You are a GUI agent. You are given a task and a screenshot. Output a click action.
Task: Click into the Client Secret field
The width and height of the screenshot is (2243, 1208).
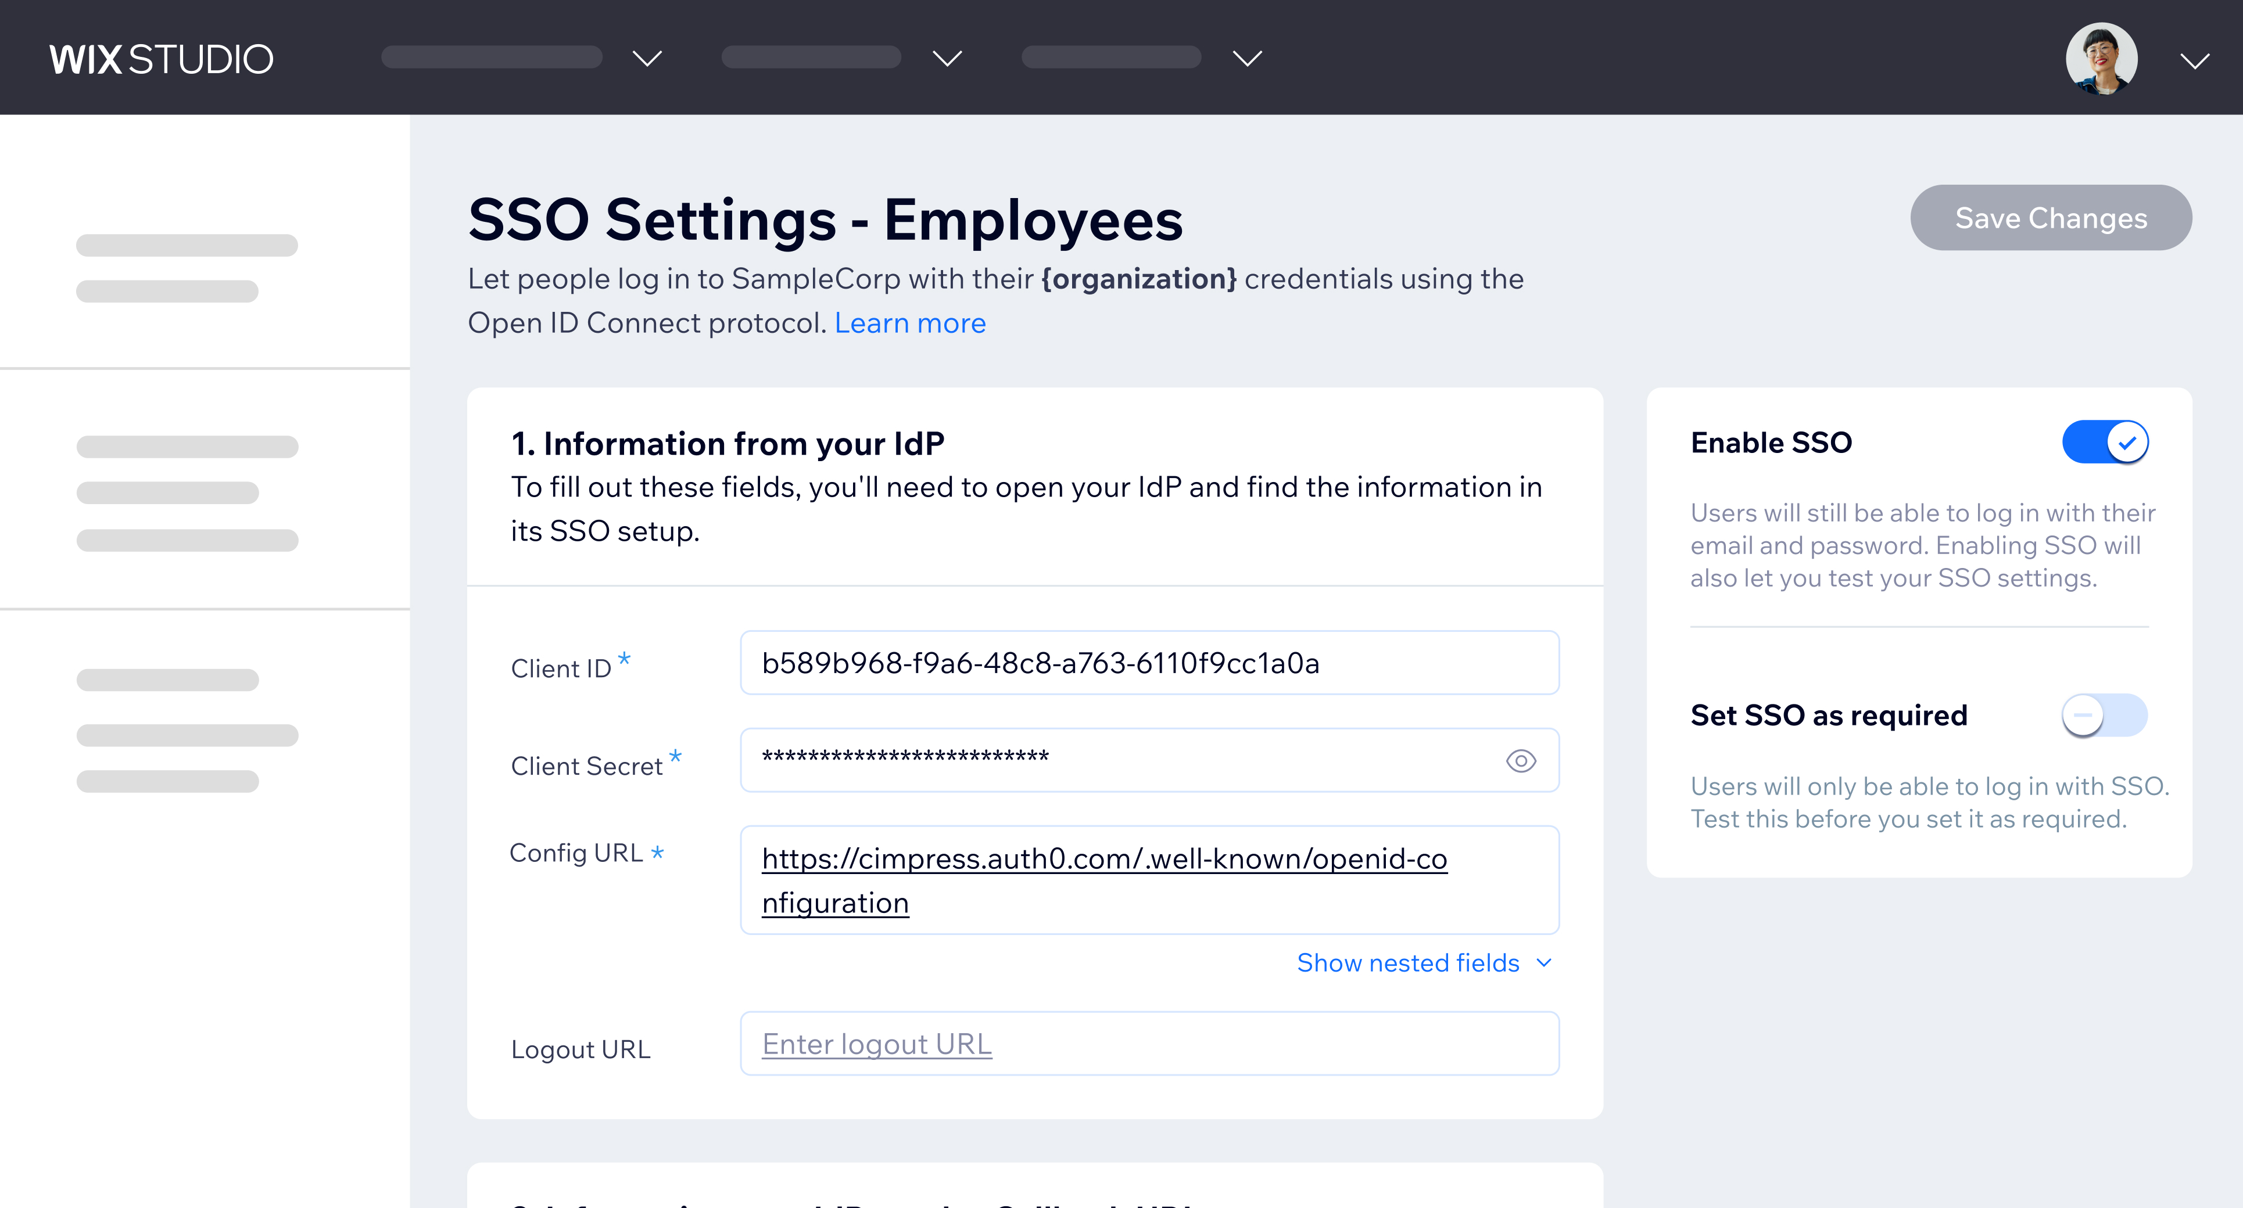(1149, 761)
